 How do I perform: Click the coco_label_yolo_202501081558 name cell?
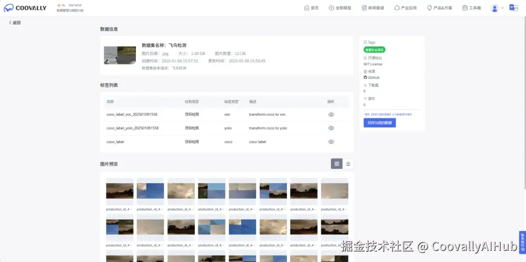[x=132, y=128]
